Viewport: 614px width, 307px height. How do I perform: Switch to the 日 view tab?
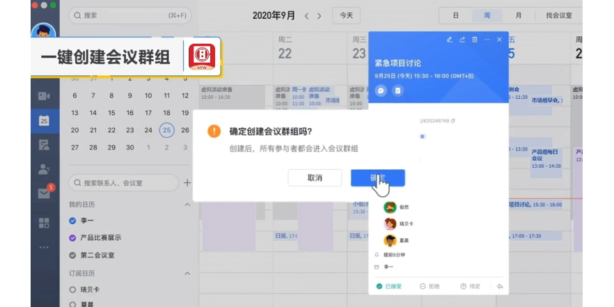[456, 15]
